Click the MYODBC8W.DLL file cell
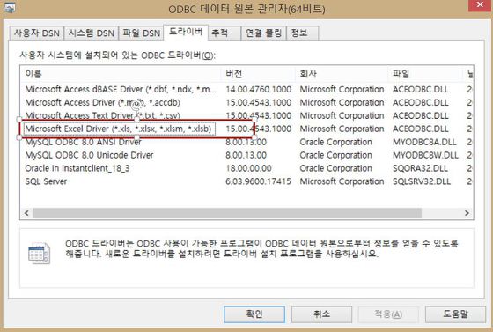The width and height of the screenshot is (493, 332). [425, 155]
